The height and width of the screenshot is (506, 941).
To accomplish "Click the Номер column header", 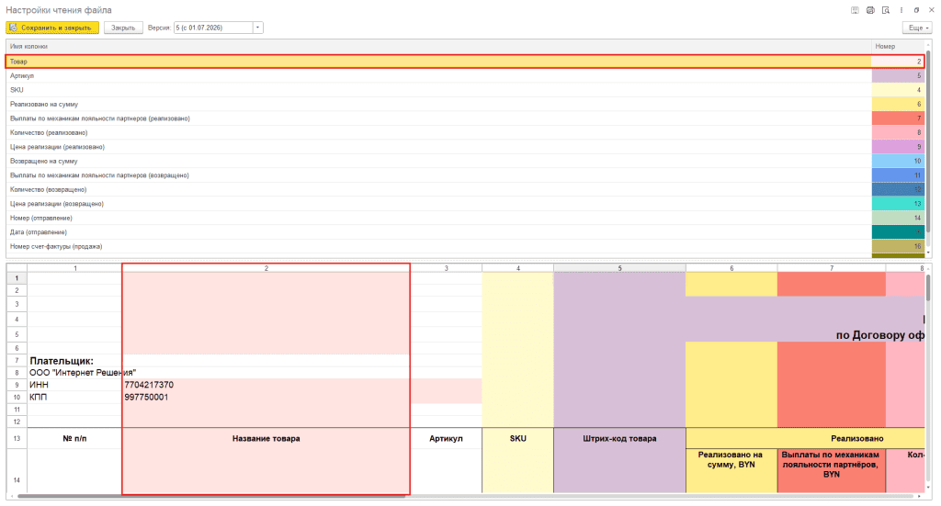I will [x=899, y=46].
